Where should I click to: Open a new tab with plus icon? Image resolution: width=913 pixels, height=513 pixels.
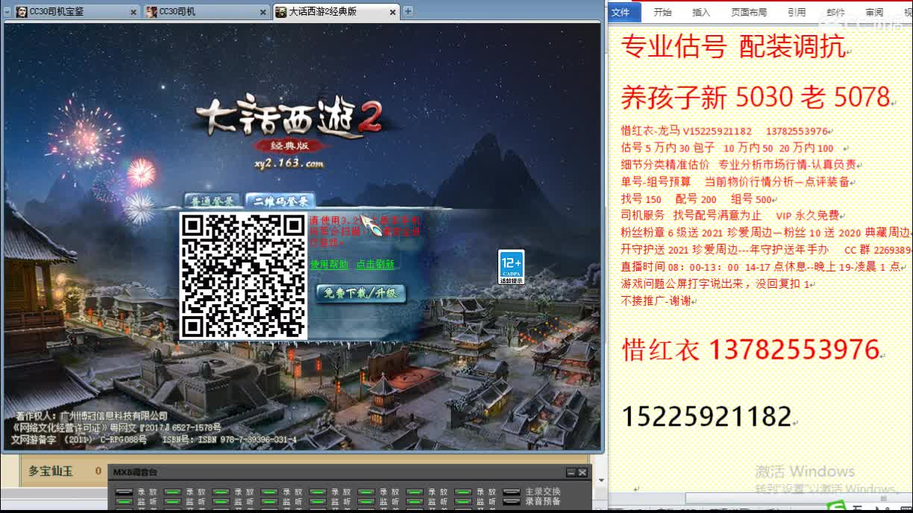point(408,11)
